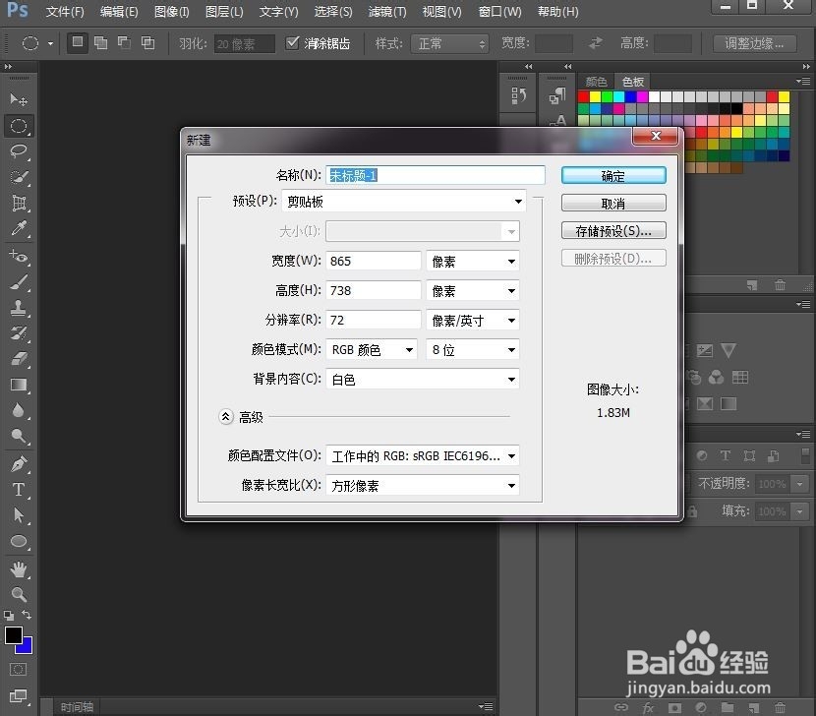Select the Move tool
The width and height of the screenshot is (816, 716).
pyautogui.click(x=18, y=98)
